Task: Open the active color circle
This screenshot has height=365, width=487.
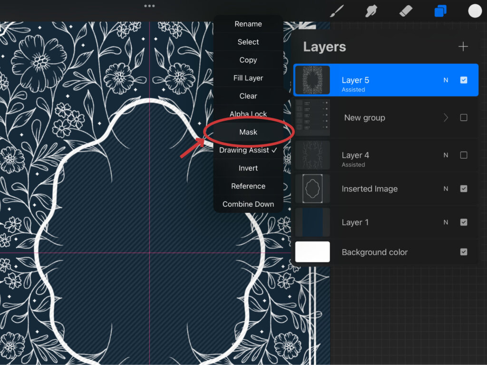Action: coord(475,11)
